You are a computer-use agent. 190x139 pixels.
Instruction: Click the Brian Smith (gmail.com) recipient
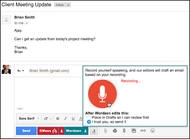tap(49, 71)
